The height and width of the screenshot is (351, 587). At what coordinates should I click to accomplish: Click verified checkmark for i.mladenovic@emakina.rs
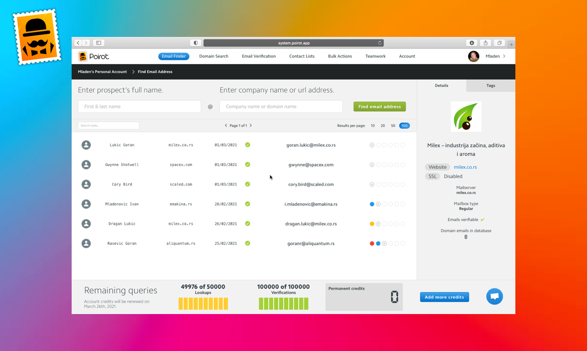click(x=248, y=204)
